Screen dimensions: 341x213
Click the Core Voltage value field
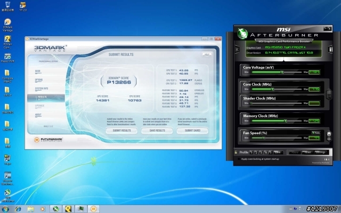click(314, 72)
